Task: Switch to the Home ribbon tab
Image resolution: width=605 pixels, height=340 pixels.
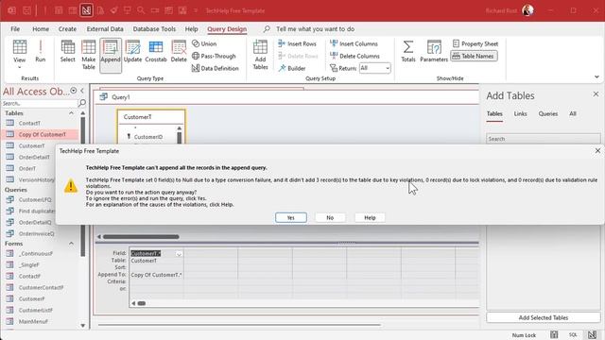Action: point(41,29)
